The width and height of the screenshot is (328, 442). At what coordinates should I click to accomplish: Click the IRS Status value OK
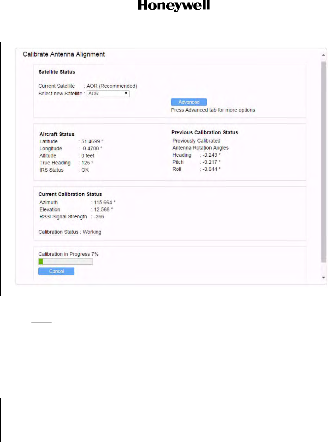tap(85, 170)
